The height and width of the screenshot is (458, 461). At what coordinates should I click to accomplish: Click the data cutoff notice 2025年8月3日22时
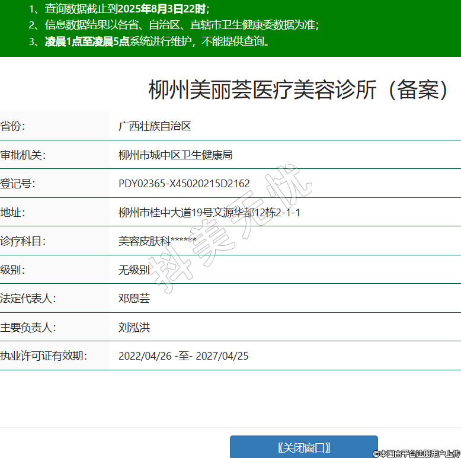pyautogui.click(x=162, y=9)
